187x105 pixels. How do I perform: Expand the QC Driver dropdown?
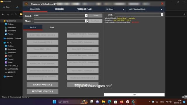tap(124, 9)
